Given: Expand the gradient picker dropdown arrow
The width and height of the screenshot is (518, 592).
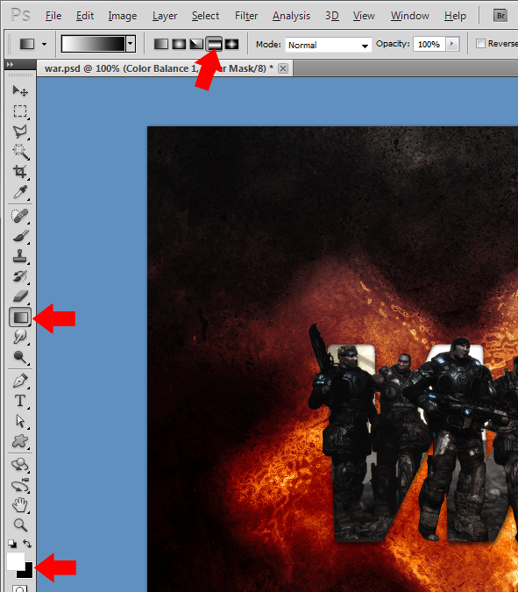Looking at the screenshot, I should click(x=131, y=44).
